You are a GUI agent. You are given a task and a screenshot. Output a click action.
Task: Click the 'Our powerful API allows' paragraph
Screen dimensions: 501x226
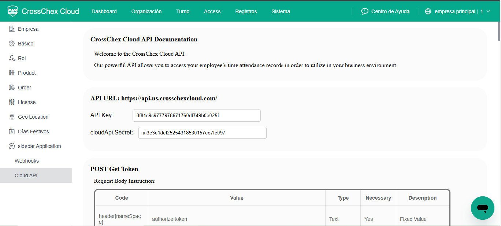tap(246, 66)
